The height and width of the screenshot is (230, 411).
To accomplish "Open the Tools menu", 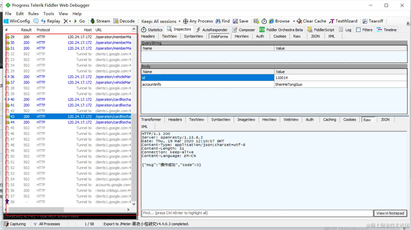I will tap(49, 14).
